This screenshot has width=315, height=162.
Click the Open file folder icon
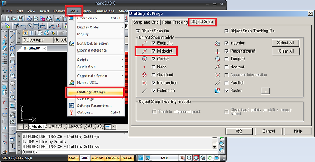(x=14, y=18)
